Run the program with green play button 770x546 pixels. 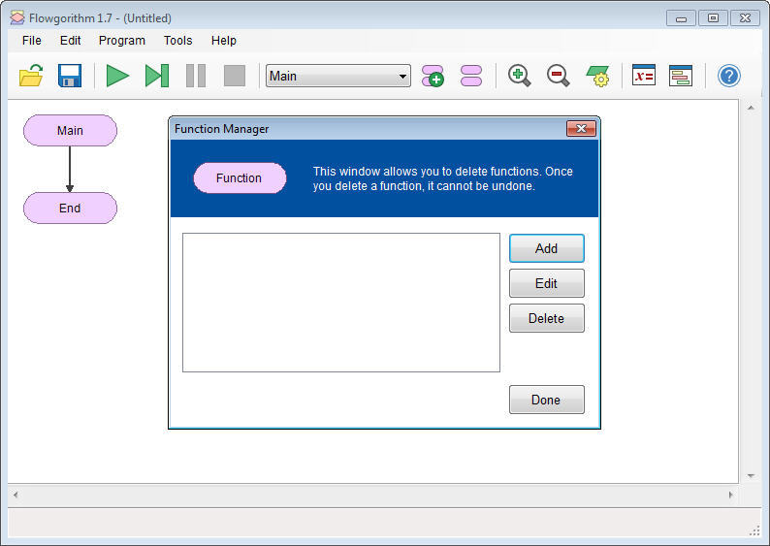(x=117, y=76)
